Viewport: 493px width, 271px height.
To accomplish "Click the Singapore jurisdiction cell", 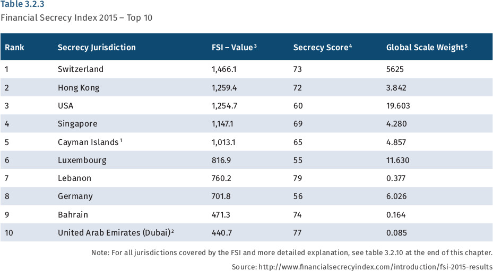I will (78, 124).
